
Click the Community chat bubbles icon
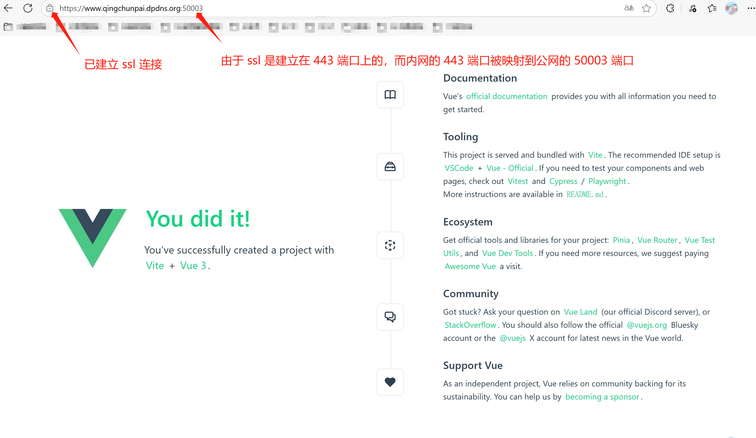pyautogui.click(x=390, y=317)
